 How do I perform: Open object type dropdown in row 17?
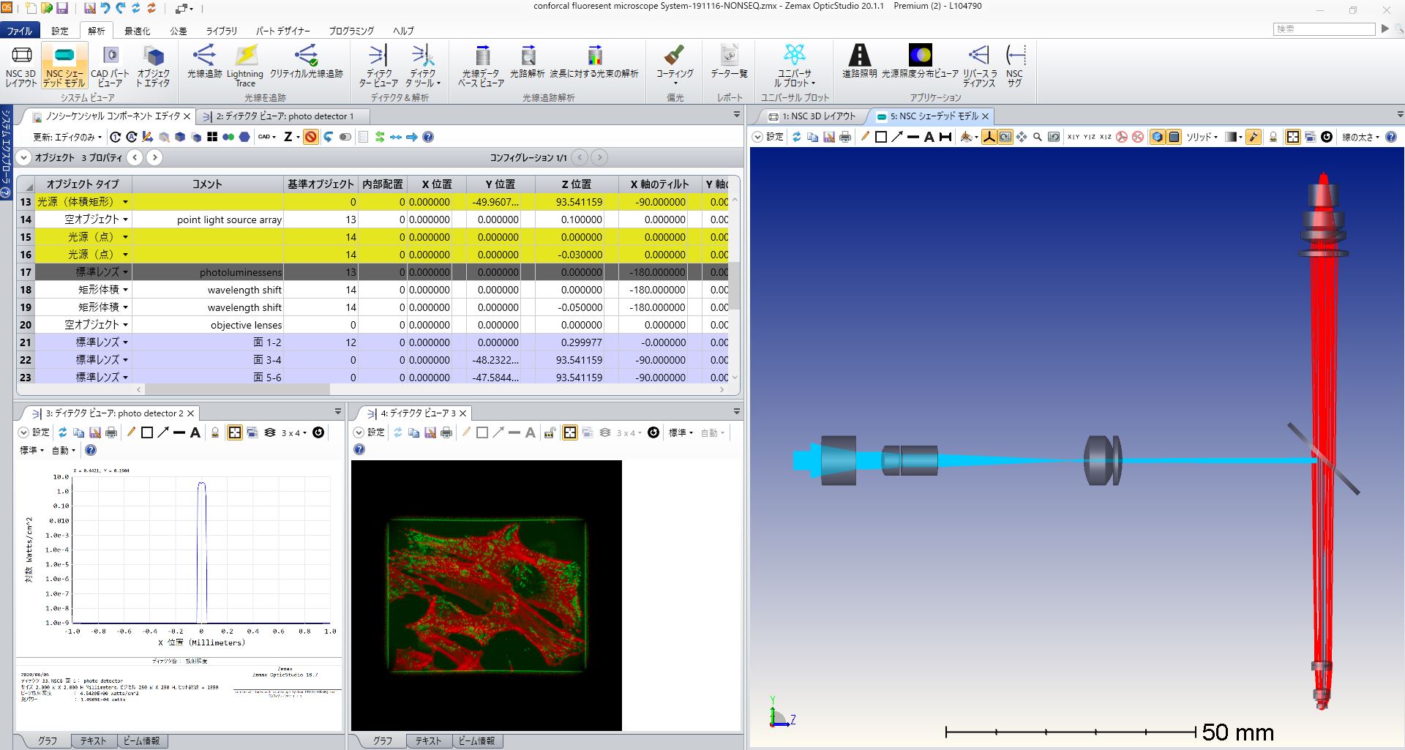[x=125, y=272]
